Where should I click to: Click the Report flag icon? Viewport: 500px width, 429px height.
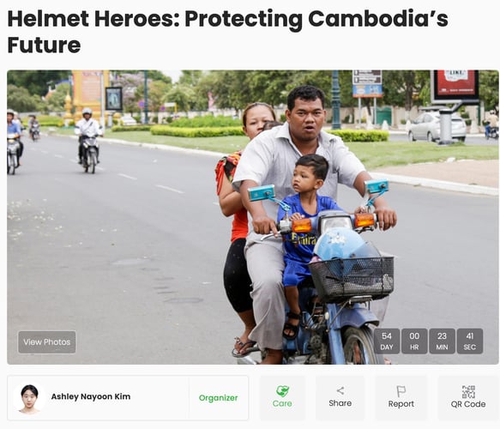click(x=401, y=391)
